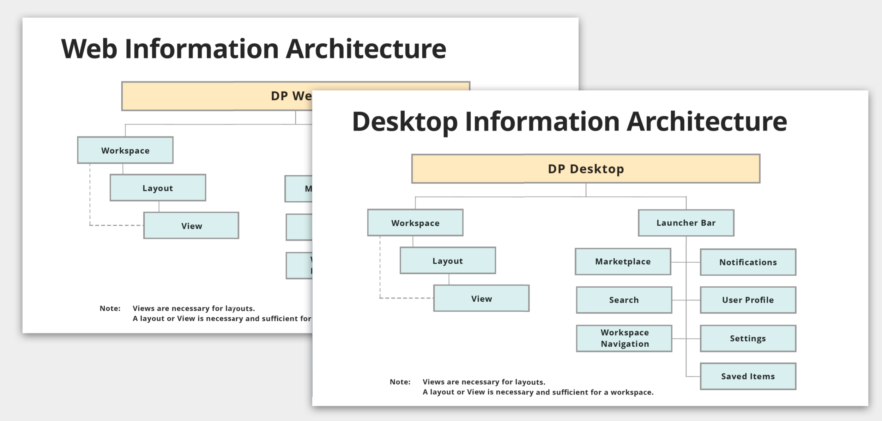Select the Web Information Architecture title
This screenshot has width=882, height=421.
253,49
